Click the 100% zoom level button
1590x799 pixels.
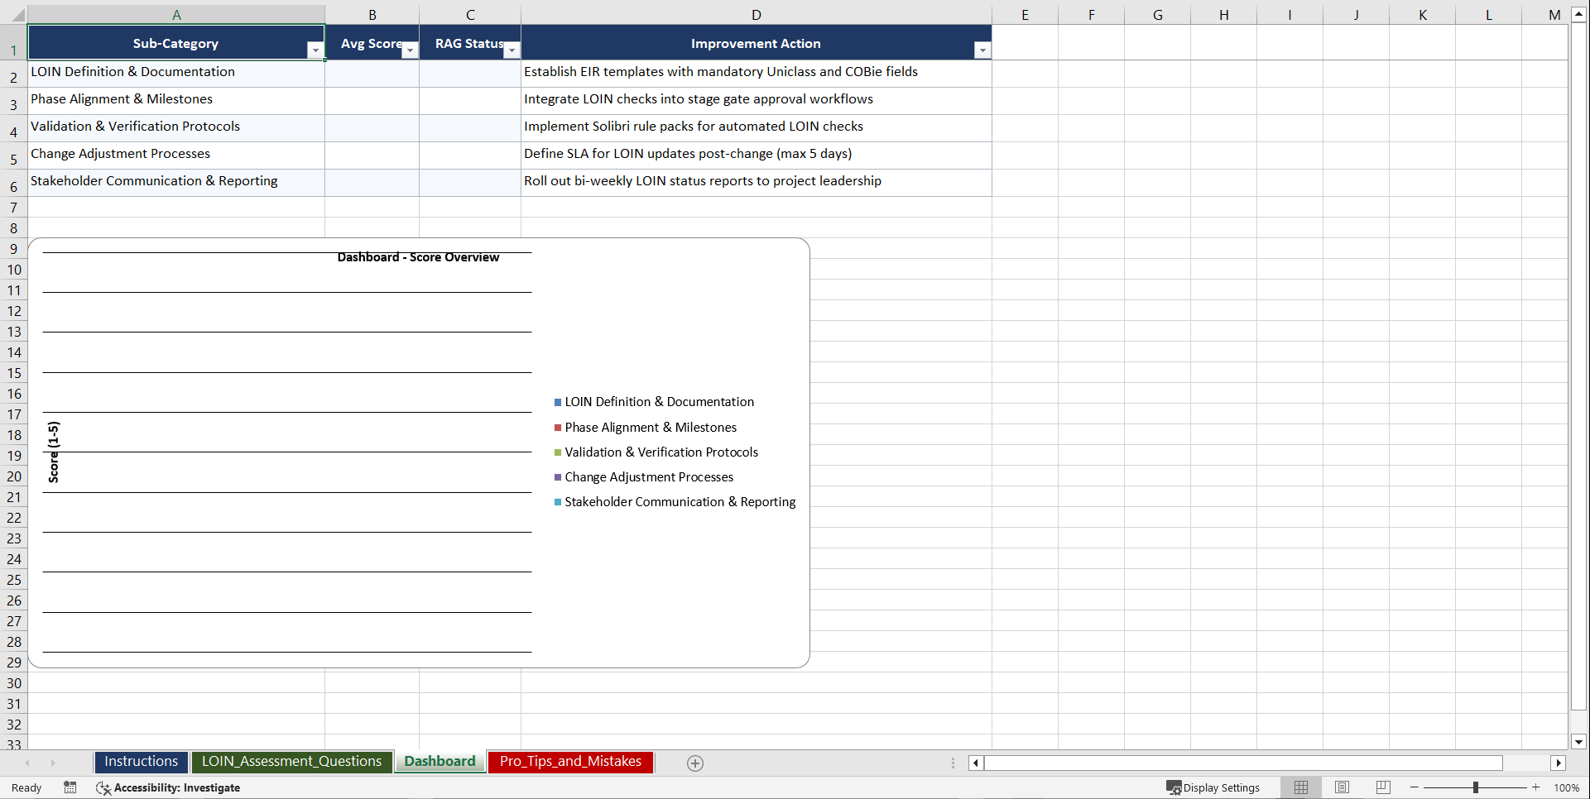1567,787
